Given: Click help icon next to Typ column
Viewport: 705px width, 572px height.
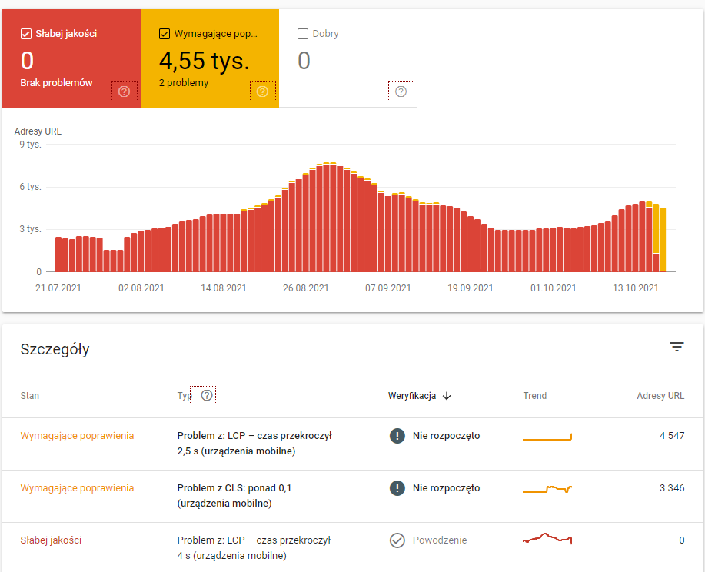Looking at the screenshot, I should coord(207,395).
